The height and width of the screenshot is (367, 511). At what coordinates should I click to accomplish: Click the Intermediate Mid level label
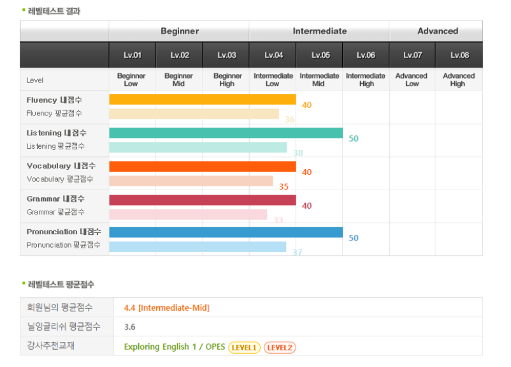(319, 80)
